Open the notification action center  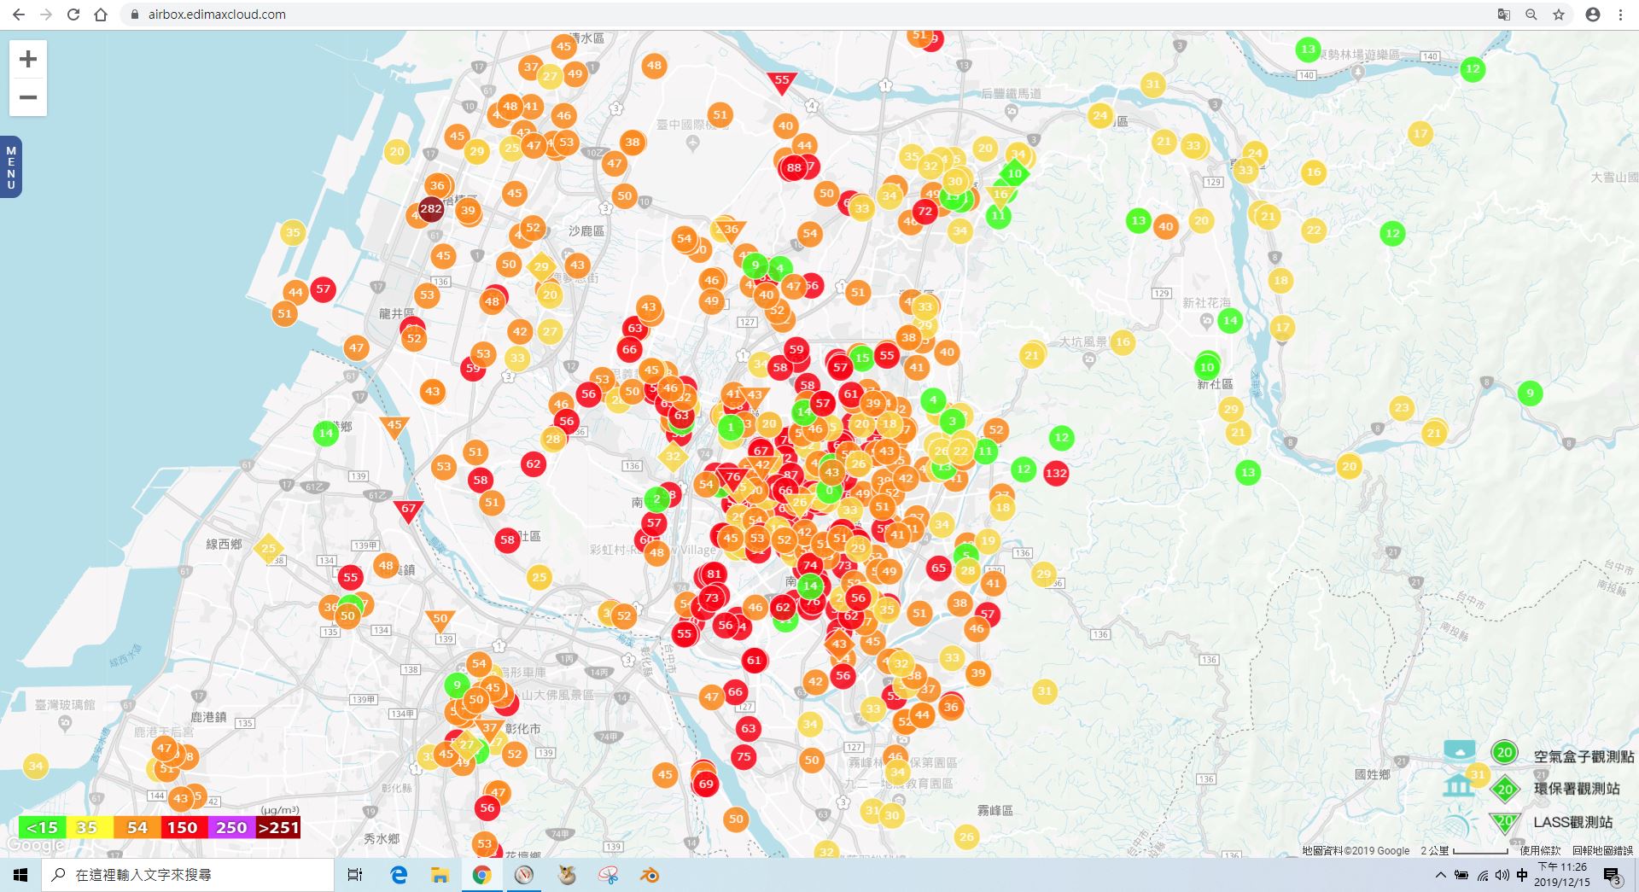1612,876
